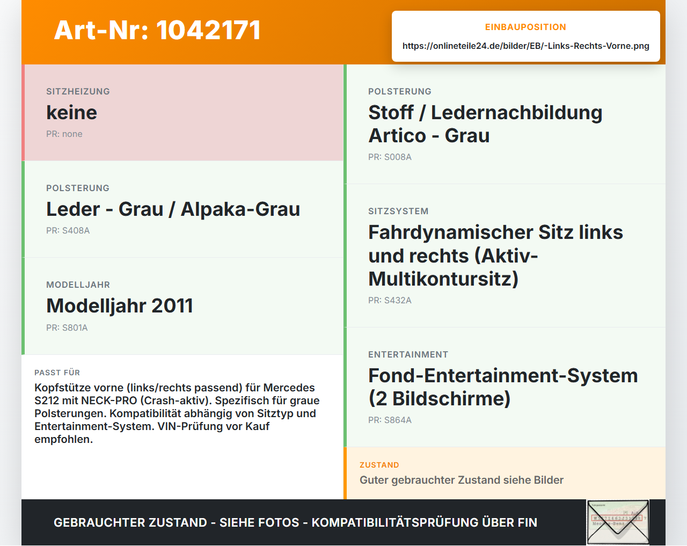The height and width of the screenshot is (546, 687).
Task: Select the Leder - Grau / Alpaka-Grau value
Action: point(173,209)
